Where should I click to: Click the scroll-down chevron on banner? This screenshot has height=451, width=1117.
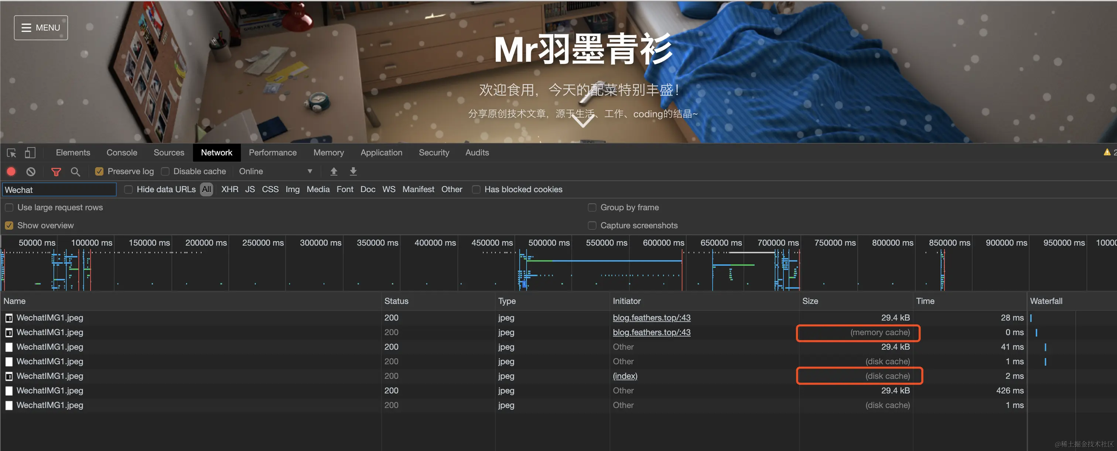pos(583,121)
